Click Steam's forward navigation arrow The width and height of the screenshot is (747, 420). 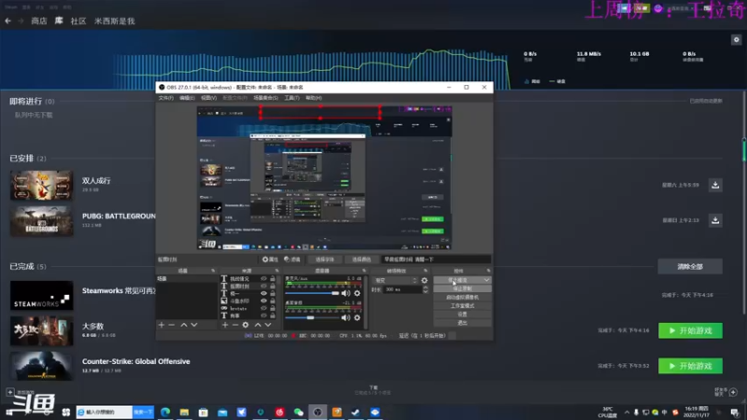pos(21,21)
